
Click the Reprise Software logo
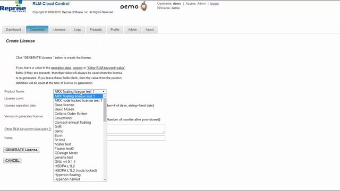13,6
